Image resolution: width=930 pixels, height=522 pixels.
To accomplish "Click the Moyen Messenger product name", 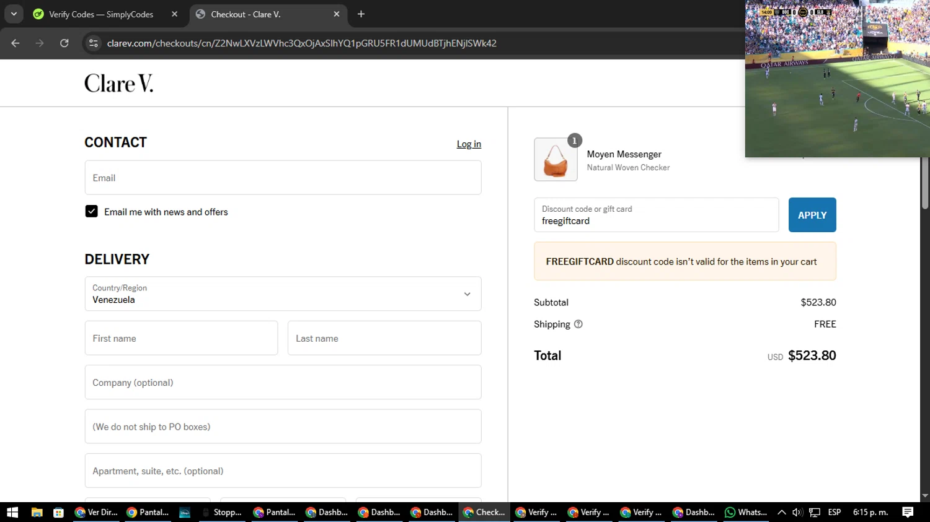I will tap(624, 154).
